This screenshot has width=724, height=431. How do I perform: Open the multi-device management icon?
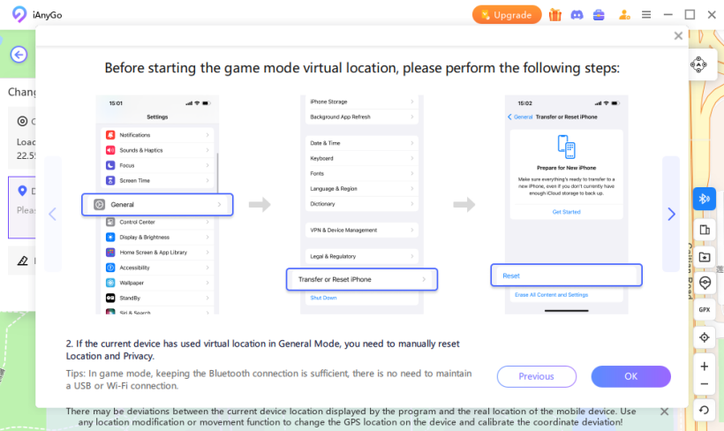click(705, 230)
